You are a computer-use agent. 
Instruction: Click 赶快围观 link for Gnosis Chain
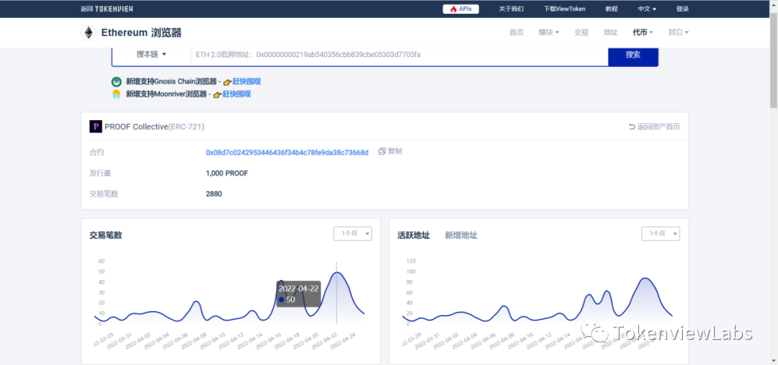click(246, 82)
